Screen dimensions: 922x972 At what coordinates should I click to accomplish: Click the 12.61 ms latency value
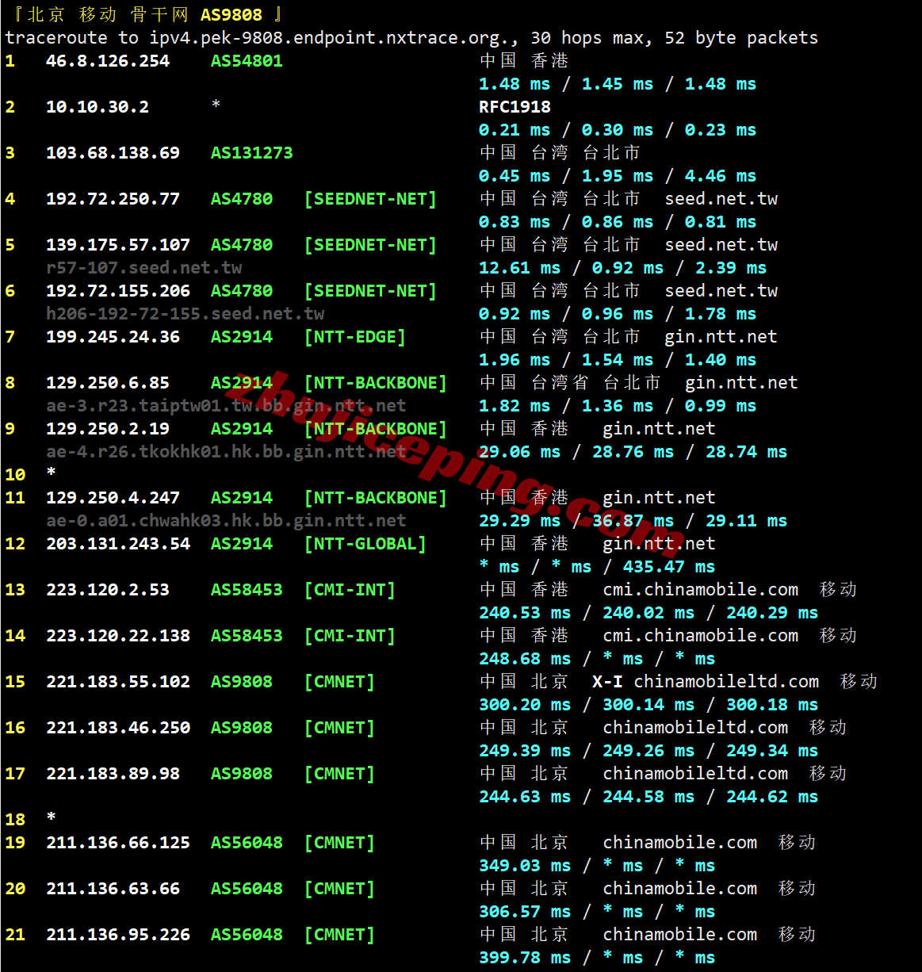(x=519, y=268)
